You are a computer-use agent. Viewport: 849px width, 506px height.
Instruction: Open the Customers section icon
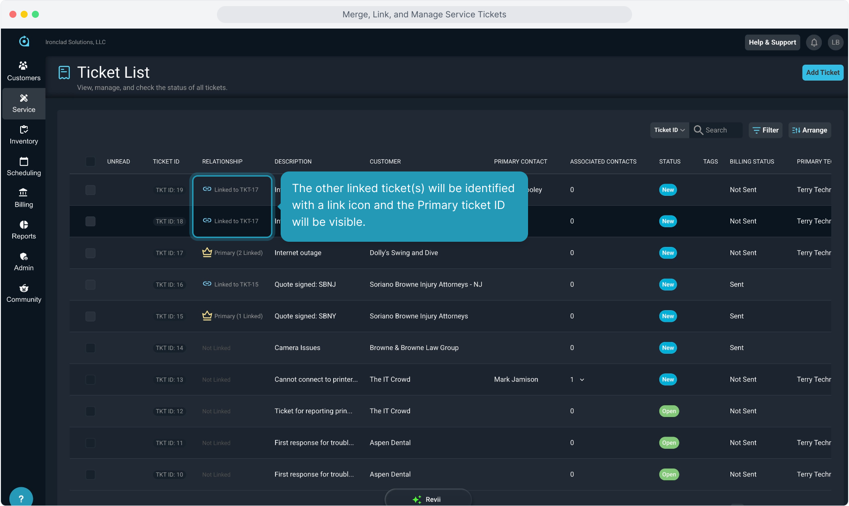pyautogui.click(x=23, y=66)
